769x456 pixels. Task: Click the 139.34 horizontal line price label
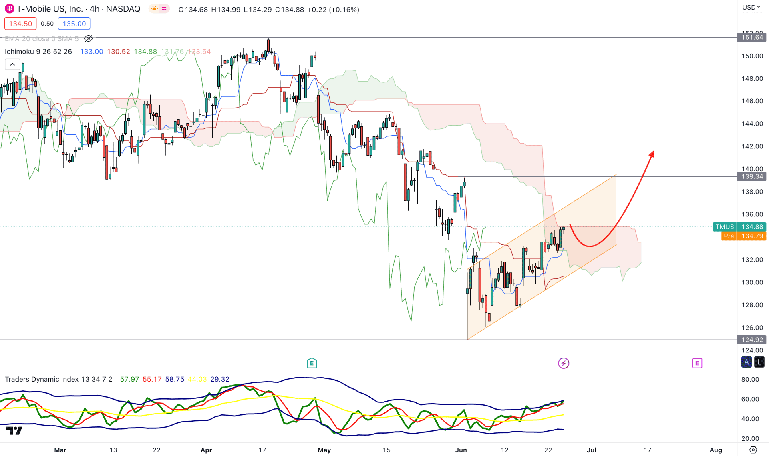[752, 176]
